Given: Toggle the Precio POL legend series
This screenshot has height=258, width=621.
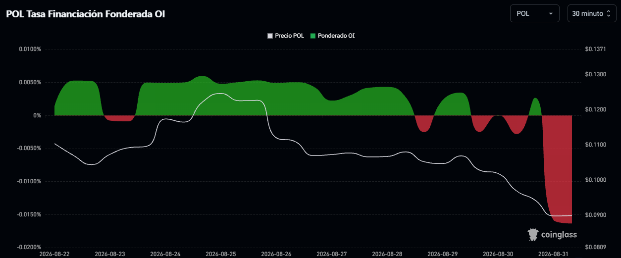Looking at the screenshot, I should [x=286, y=36].
